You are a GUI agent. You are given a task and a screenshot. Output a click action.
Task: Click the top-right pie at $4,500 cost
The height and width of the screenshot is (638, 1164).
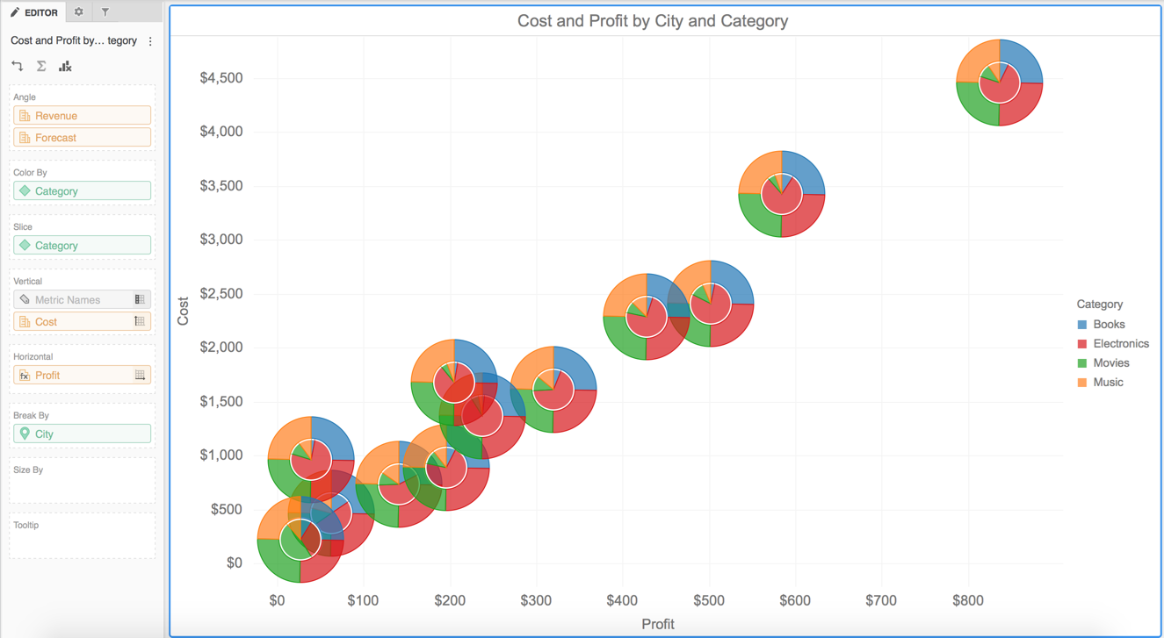pos(999,83)
